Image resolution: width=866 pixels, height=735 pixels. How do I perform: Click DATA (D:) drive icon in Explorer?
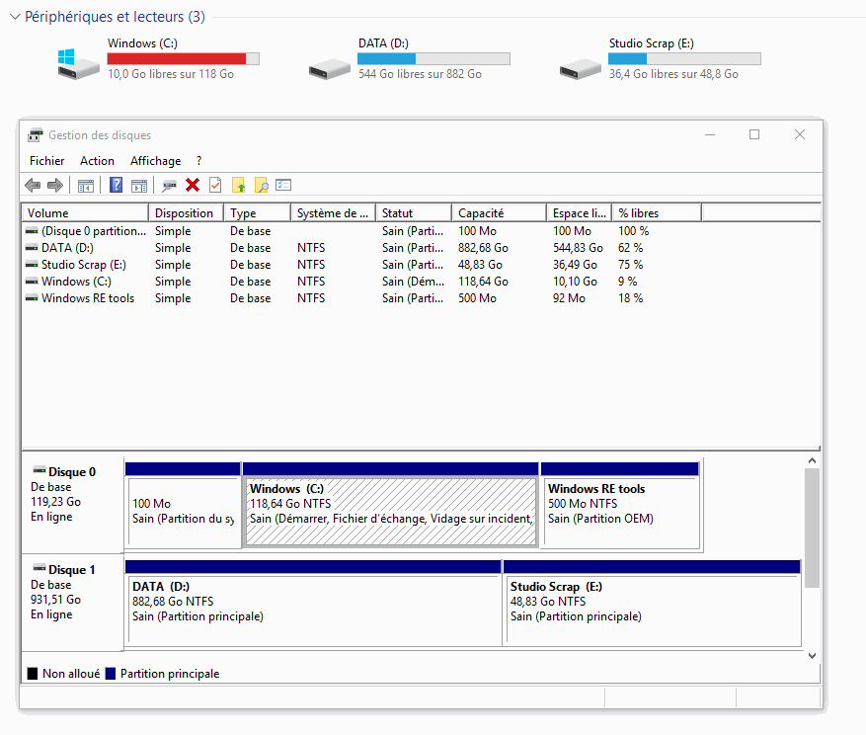coord(330,69)
